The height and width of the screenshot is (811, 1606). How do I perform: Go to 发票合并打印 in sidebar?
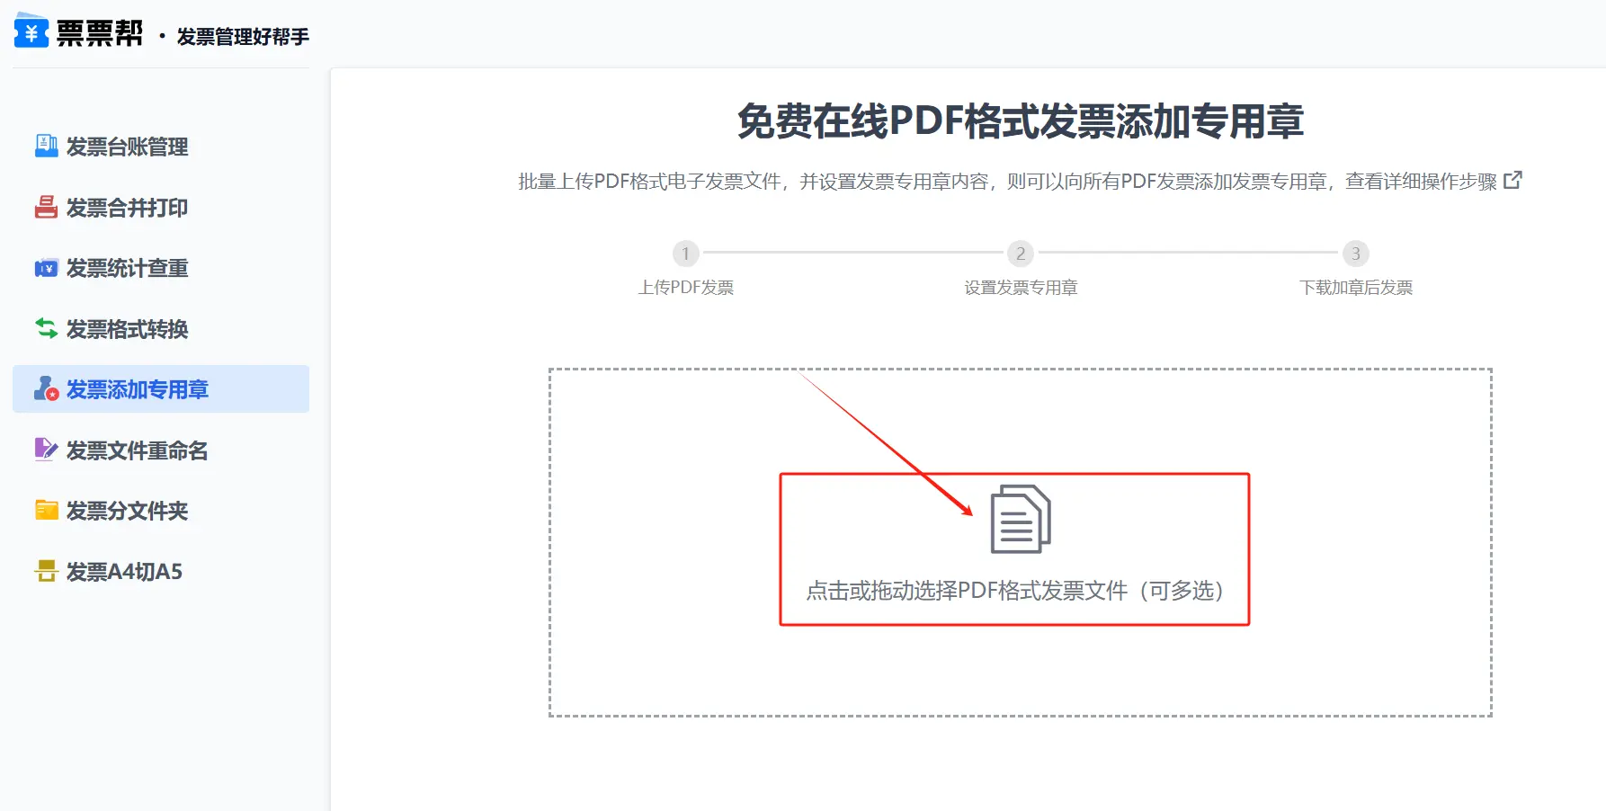127,208
